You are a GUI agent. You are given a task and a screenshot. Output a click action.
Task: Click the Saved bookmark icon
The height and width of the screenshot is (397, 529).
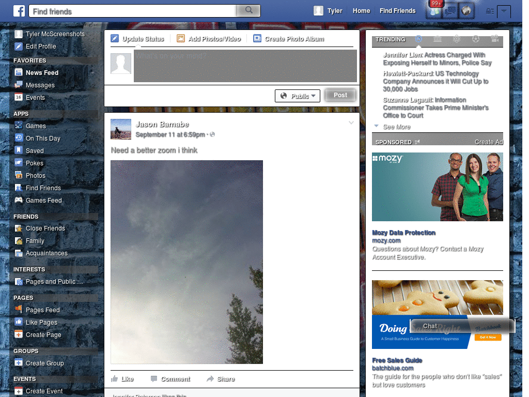[19, 150]
